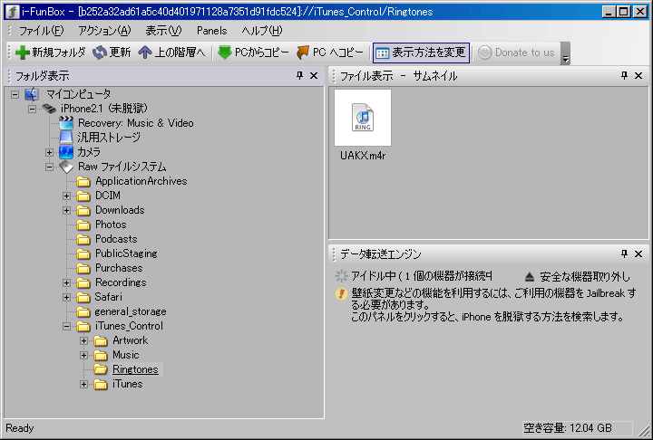Select the Ringtones folder

(135, 369)
